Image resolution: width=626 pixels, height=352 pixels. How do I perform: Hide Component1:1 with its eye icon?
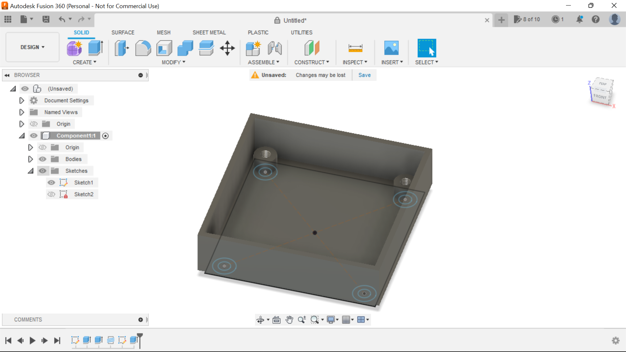pyautogui.click(x=34, y=136)
